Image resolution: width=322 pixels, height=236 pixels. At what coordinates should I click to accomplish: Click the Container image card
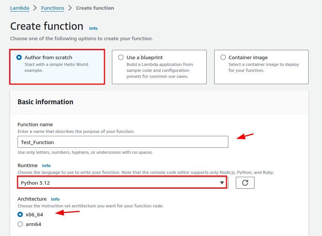261,67
